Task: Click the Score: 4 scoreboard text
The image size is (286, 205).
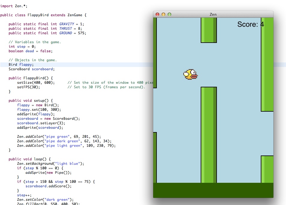Action: pyautogui.click(x=251, y=24)
